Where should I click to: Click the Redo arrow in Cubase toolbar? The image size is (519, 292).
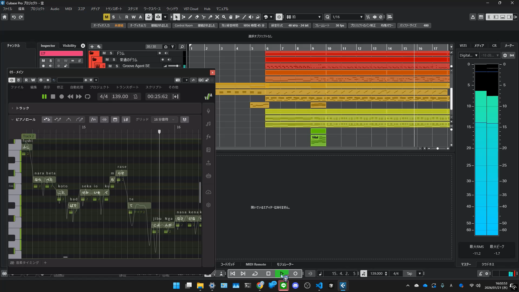click(x=21, y=17)
